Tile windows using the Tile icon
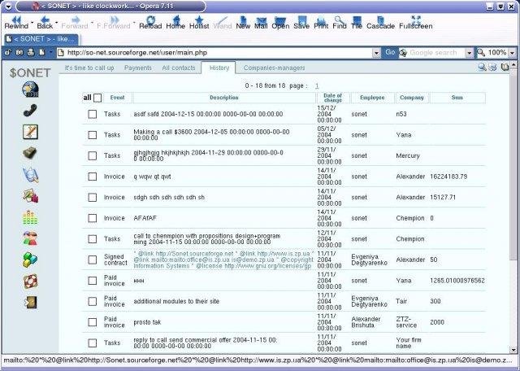520x371 pixels. point(357,23)
